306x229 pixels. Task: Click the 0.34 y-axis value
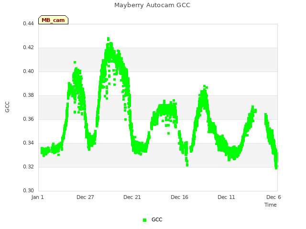point(29,143)
